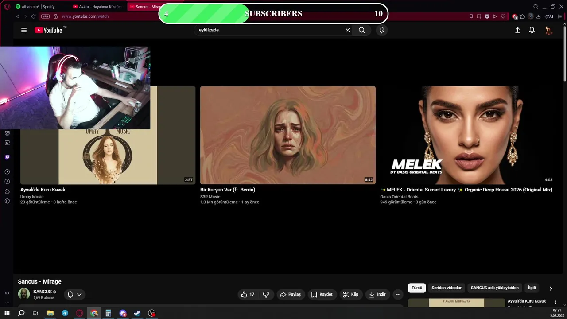Open the SANCUS channel name link

point(43,292)
